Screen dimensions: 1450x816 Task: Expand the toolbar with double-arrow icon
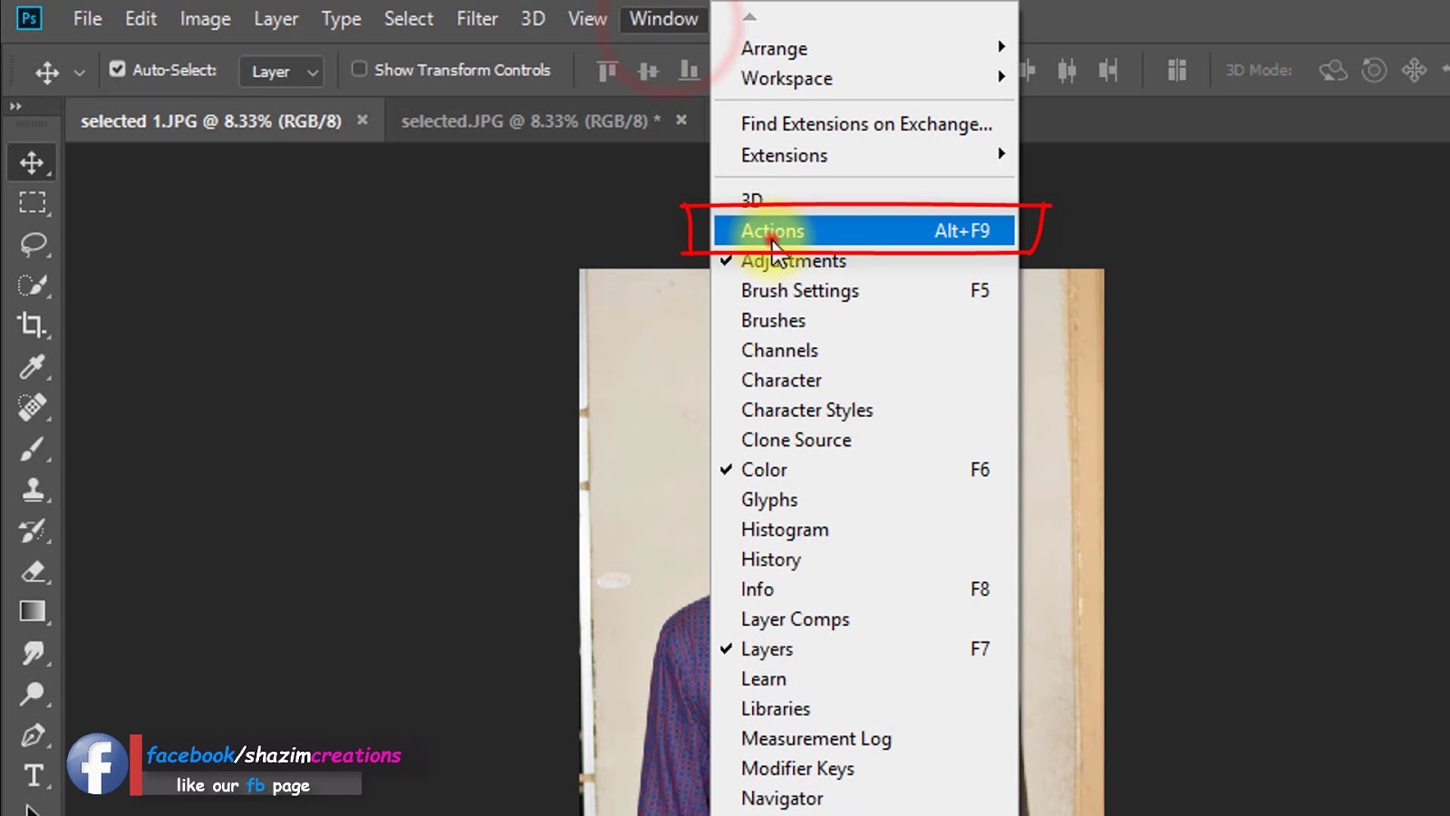point(15,106)
